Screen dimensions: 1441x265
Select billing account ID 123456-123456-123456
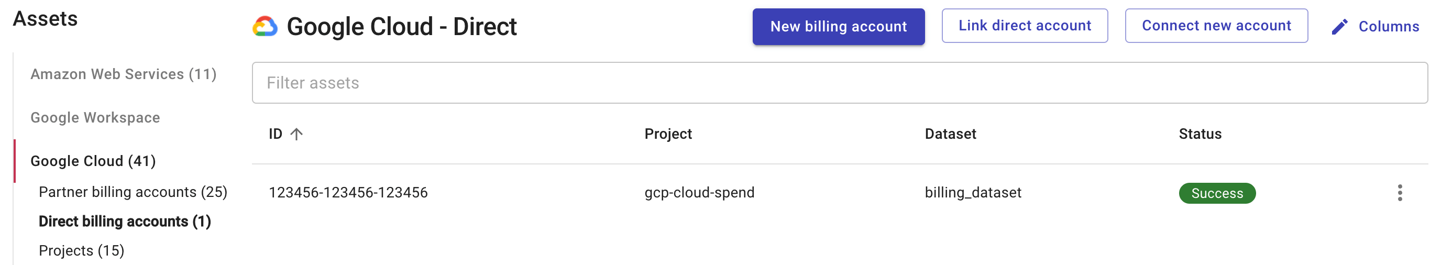point(348,193)
